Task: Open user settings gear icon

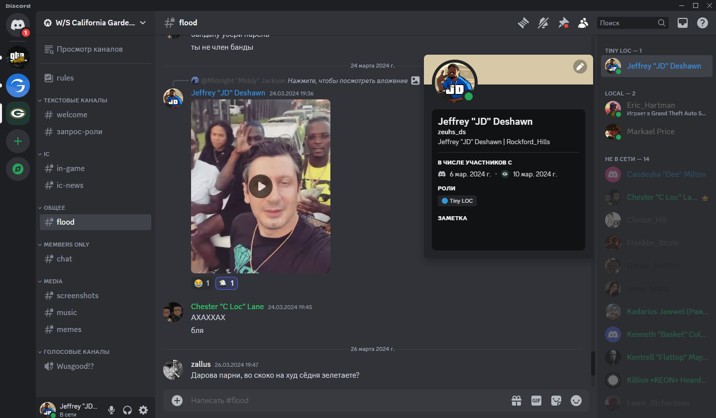Action: click(143, 410)
